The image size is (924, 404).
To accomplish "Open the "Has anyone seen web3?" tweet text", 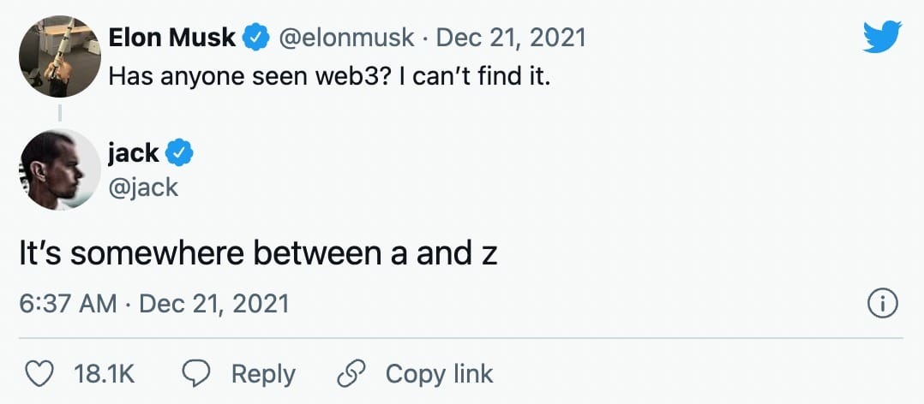I will pos(328,79).
